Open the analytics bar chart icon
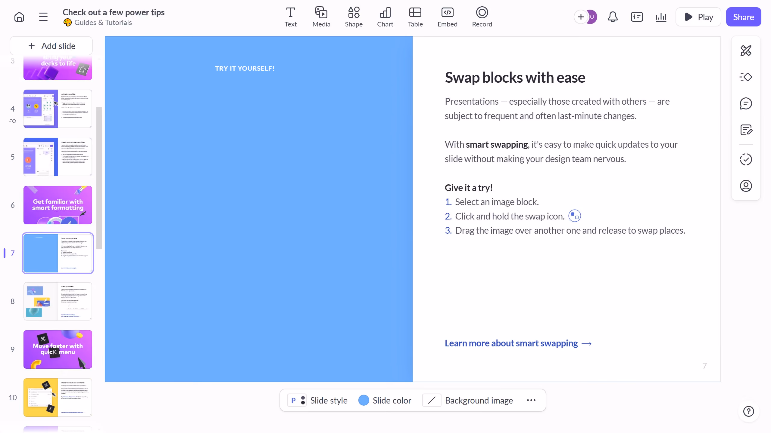This screenshot has height=433, width=771. click(661, 17)
